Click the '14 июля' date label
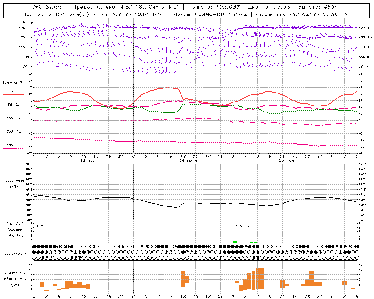374x299 pixels. (188, 161)
